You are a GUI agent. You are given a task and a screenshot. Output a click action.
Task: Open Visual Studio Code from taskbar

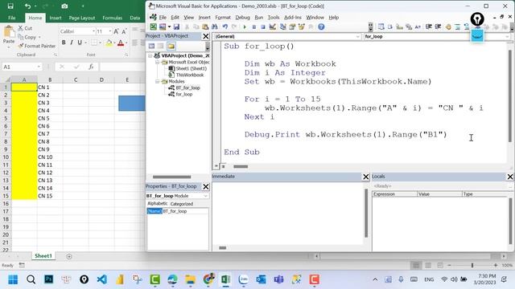[102, 279]
